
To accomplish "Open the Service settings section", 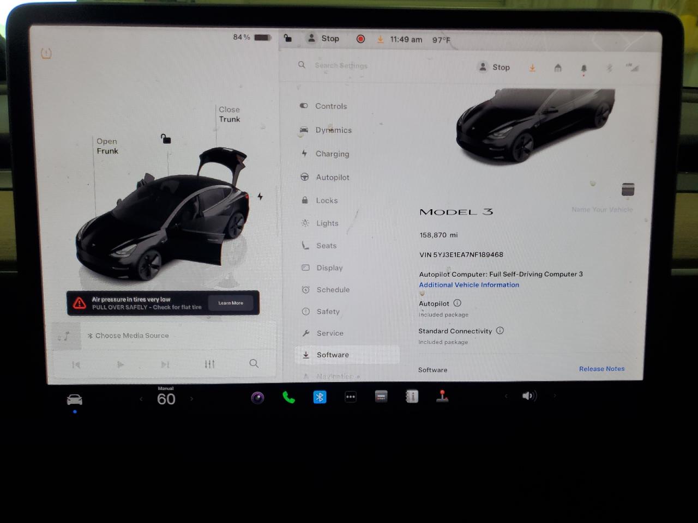I will [329, 333].
